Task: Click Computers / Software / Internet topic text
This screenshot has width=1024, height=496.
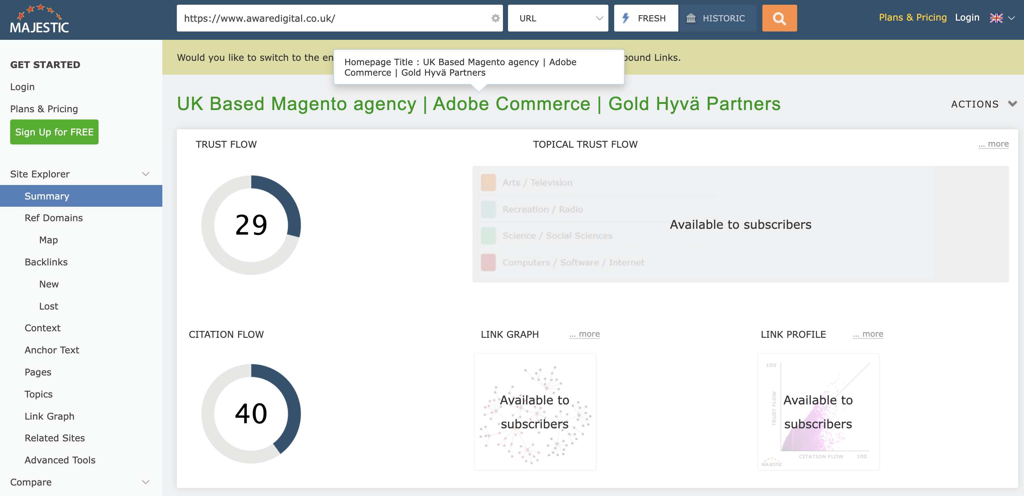Action: [x=573, y=262]
